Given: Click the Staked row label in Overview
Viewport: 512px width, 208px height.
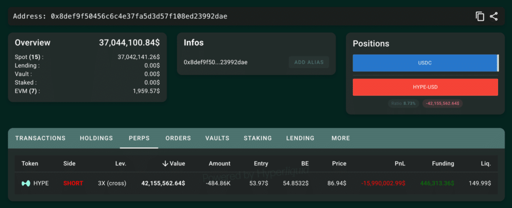Looking at the screenshot, I should pyautogui.click(x=25, y=82).
